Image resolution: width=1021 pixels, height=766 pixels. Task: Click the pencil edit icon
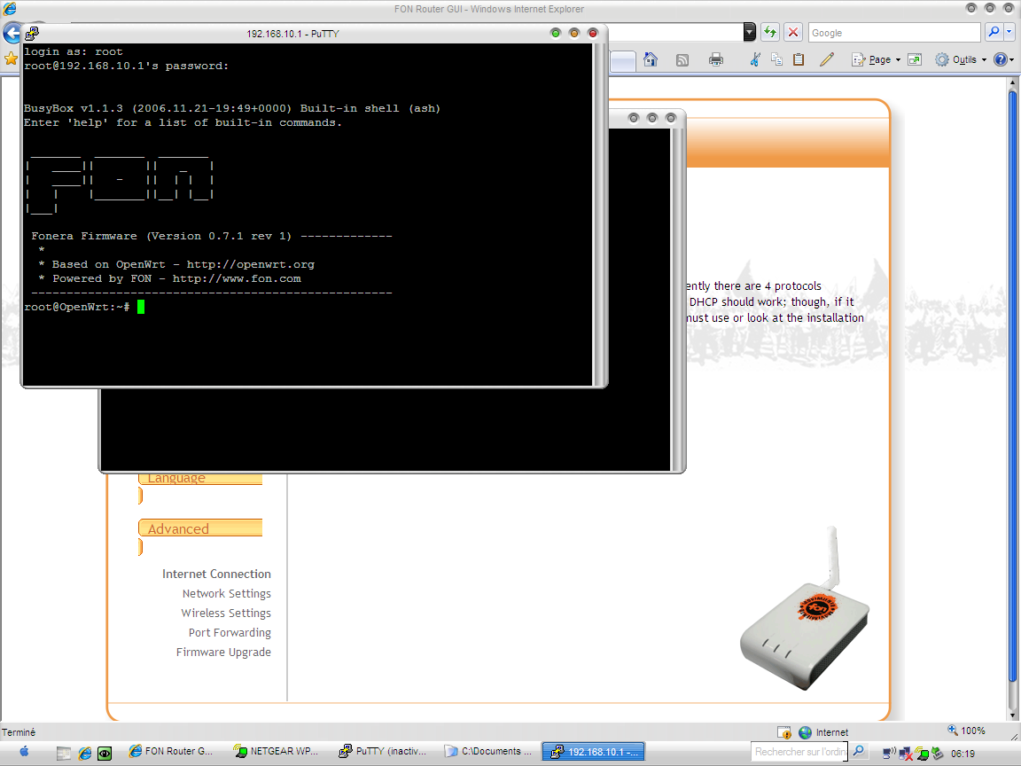coord(827,60)
